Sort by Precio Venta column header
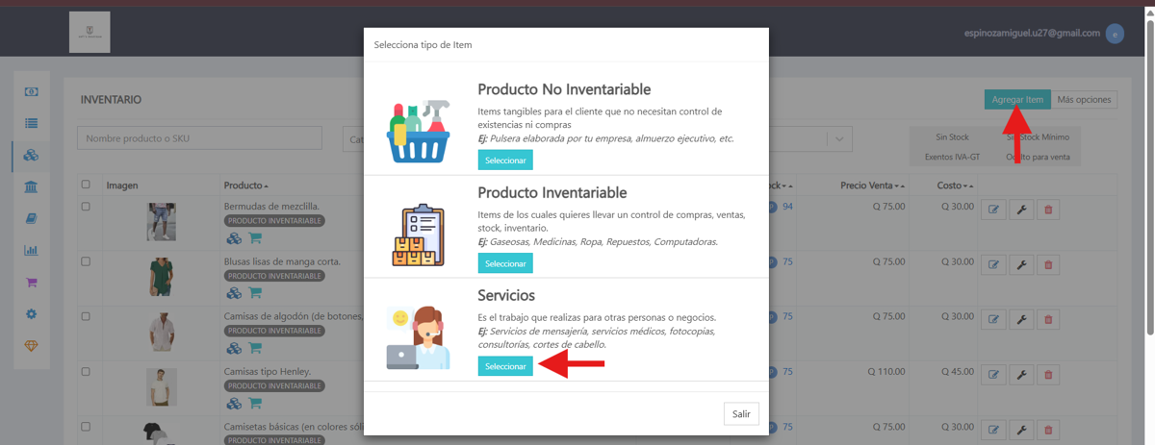Viewport: 1155px width, 445px height. click(x=873, y=185)
